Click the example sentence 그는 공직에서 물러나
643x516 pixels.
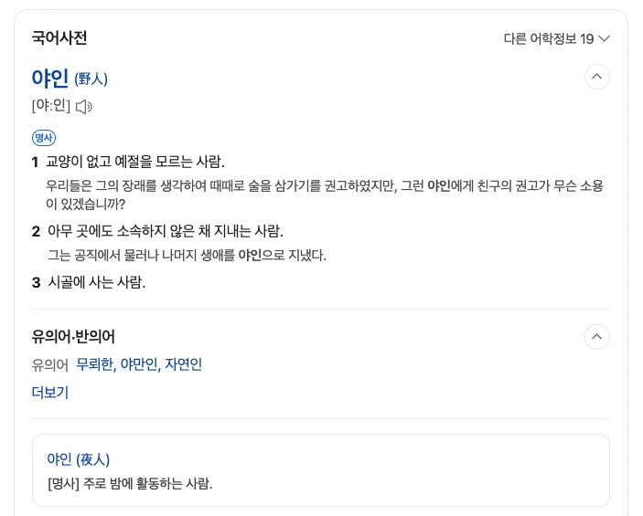(x=187, y=255)
